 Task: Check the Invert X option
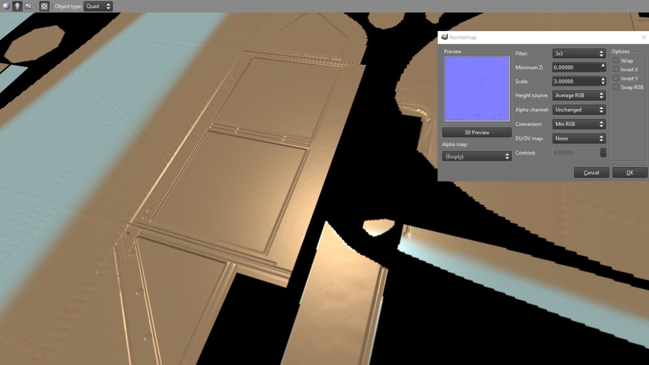click(x=616, y=69)
